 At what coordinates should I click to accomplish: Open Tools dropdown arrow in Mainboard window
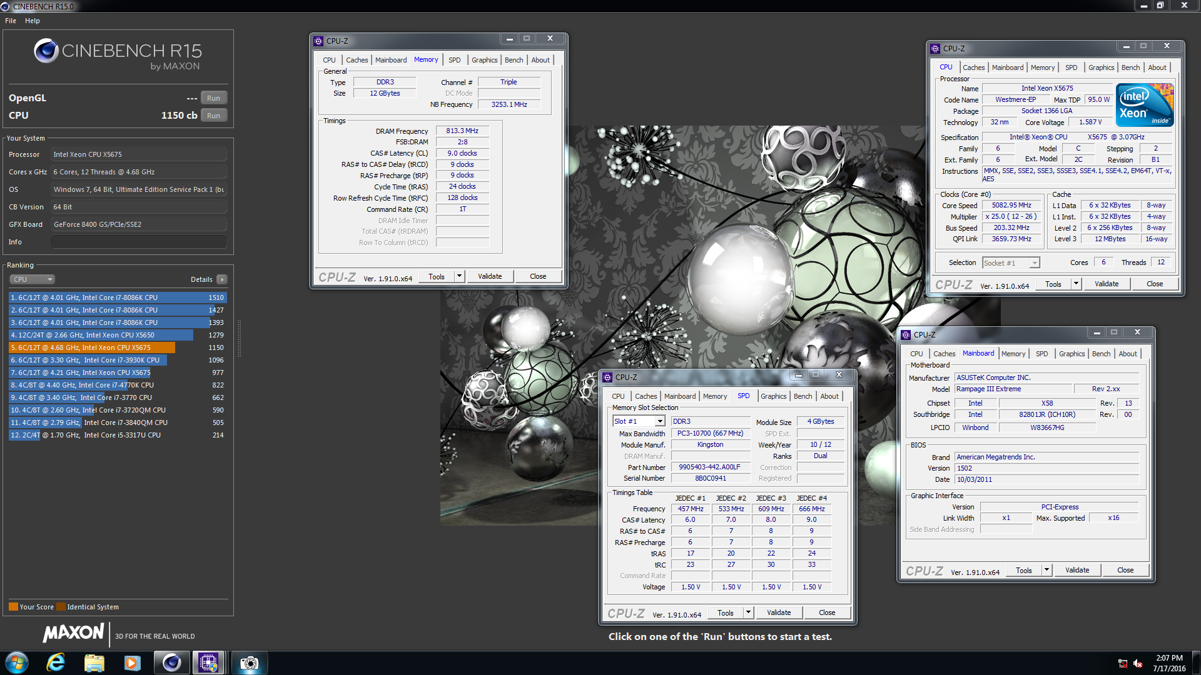coord(1046,570)
